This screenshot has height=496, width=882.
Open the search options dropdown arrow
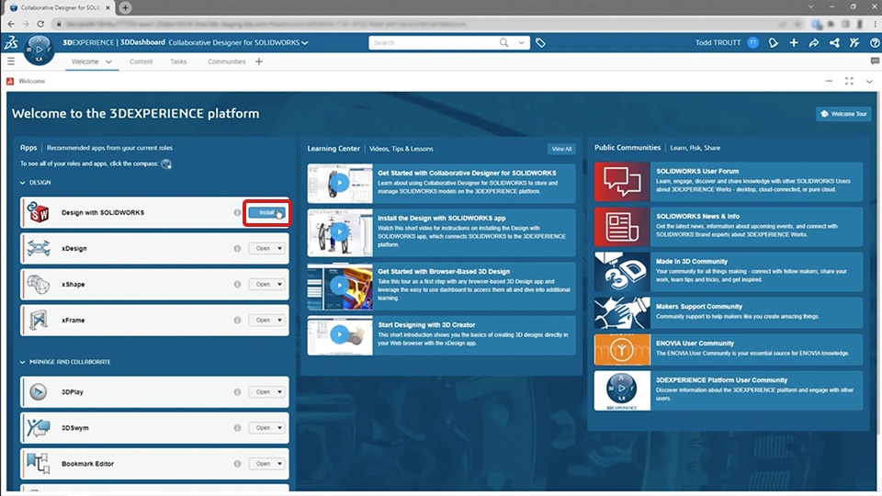522,43
